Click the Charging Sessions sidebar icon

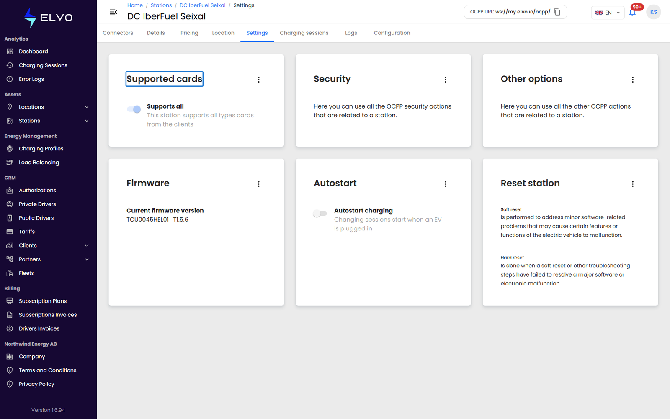pyautogui.click(x=10, y=65)
